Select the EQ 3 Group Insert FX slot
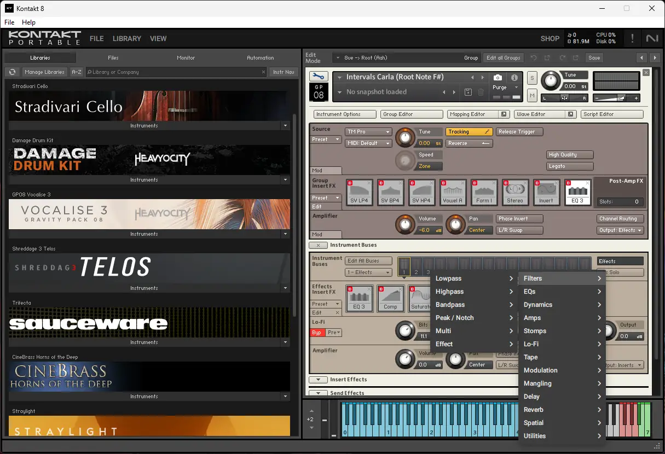The height and width of the screenshot is (454, 665). [x=577, y=192]
